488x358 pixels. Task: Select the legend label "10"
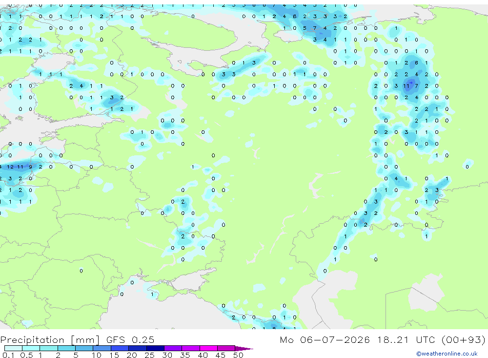point(97,355)
